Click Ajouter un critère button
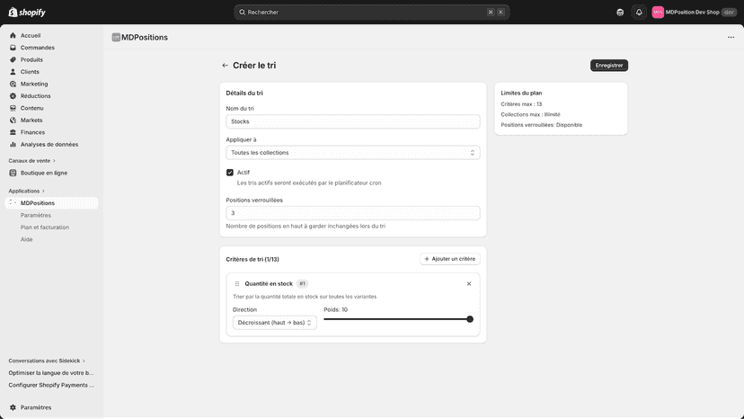Screen dimensions: 744x419 click(450, 259)
